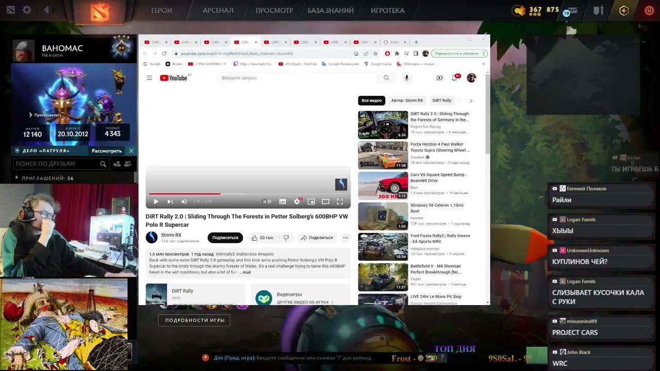Bookmark this page with the star icon
Viewport: 660px width, 371px height.
point(375,54)
